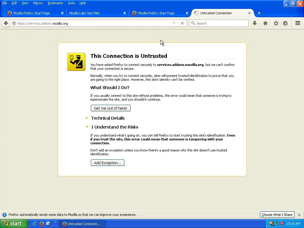Expand quick launch overflow chevron
This screenshot has height=228, width=304.
coord(56,222)
